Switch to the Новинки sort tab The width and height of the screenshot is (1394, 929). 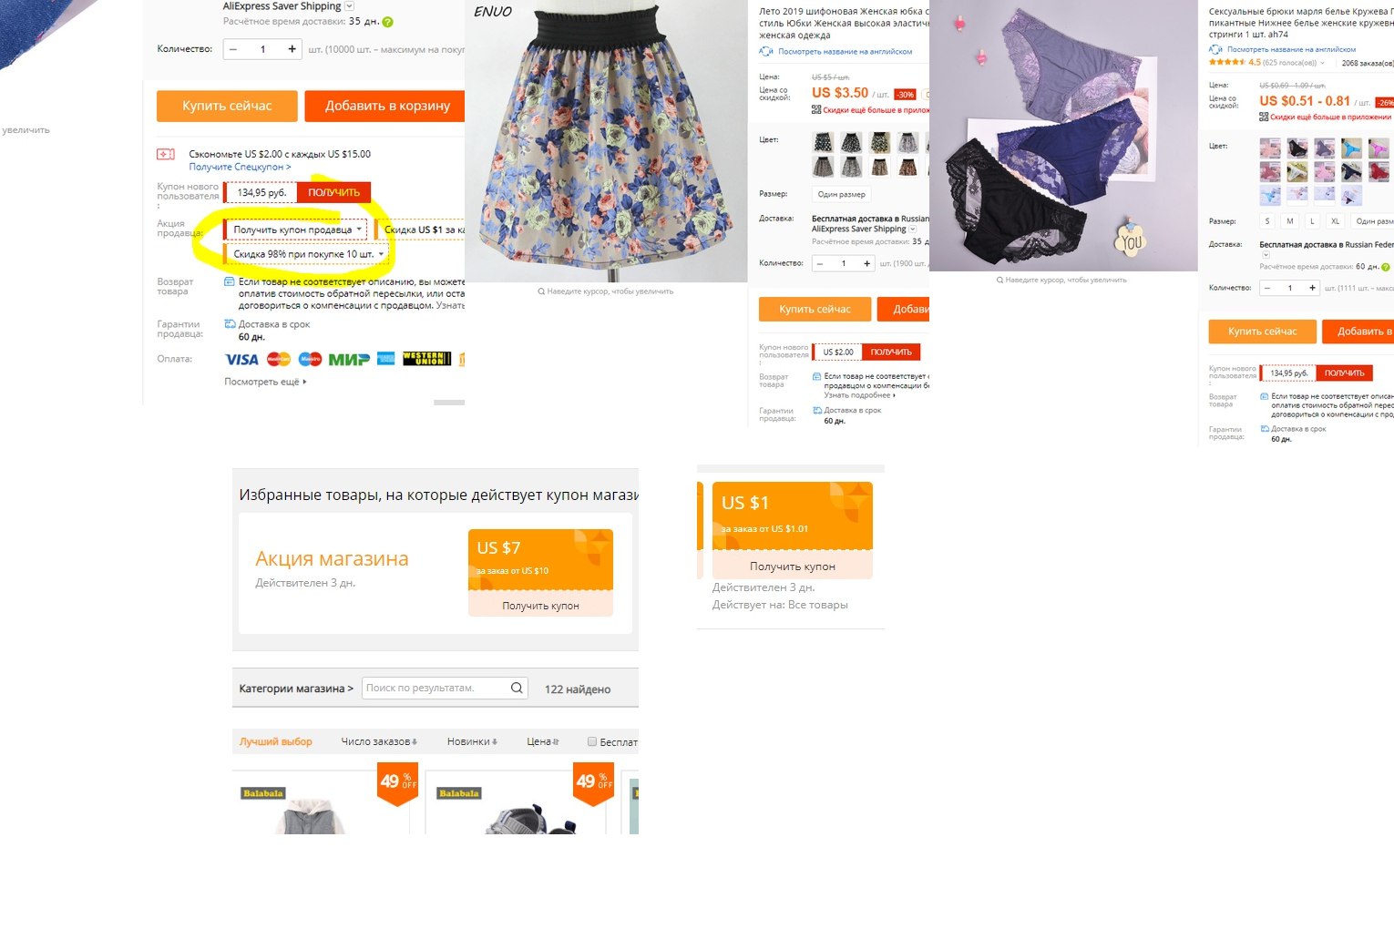pyautogui.click(x=472, y=741)
